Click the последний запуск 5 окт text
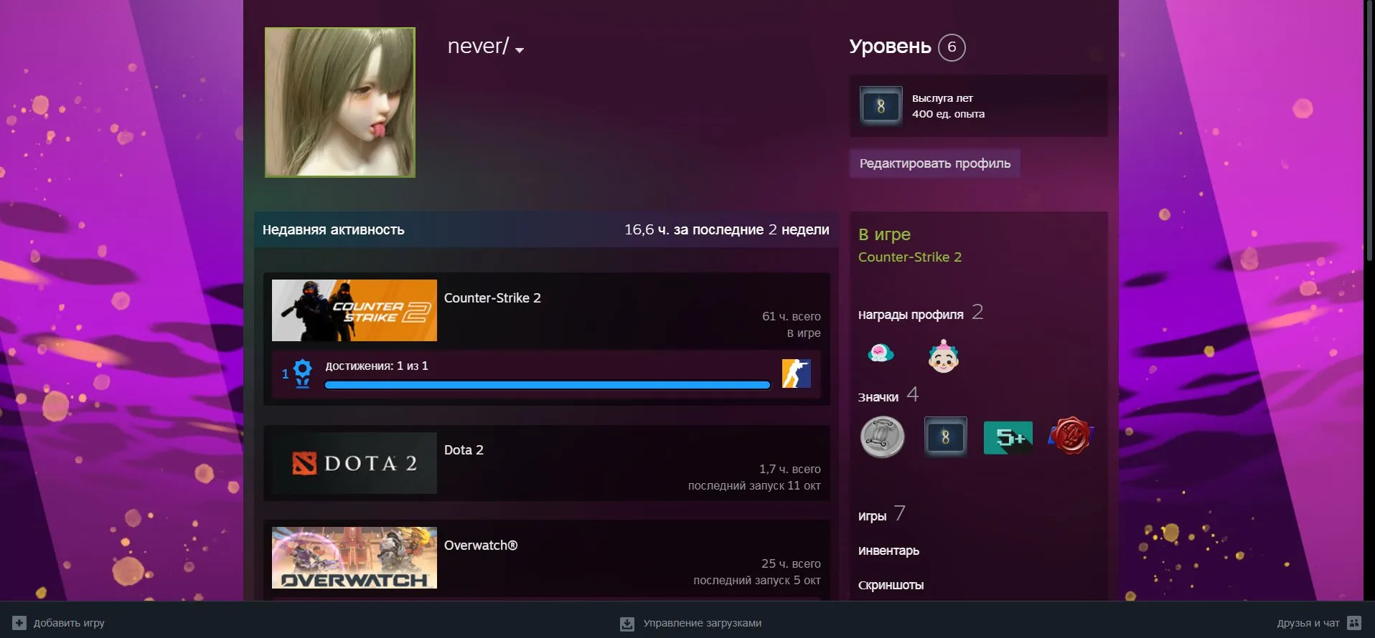 pos(757,580)
